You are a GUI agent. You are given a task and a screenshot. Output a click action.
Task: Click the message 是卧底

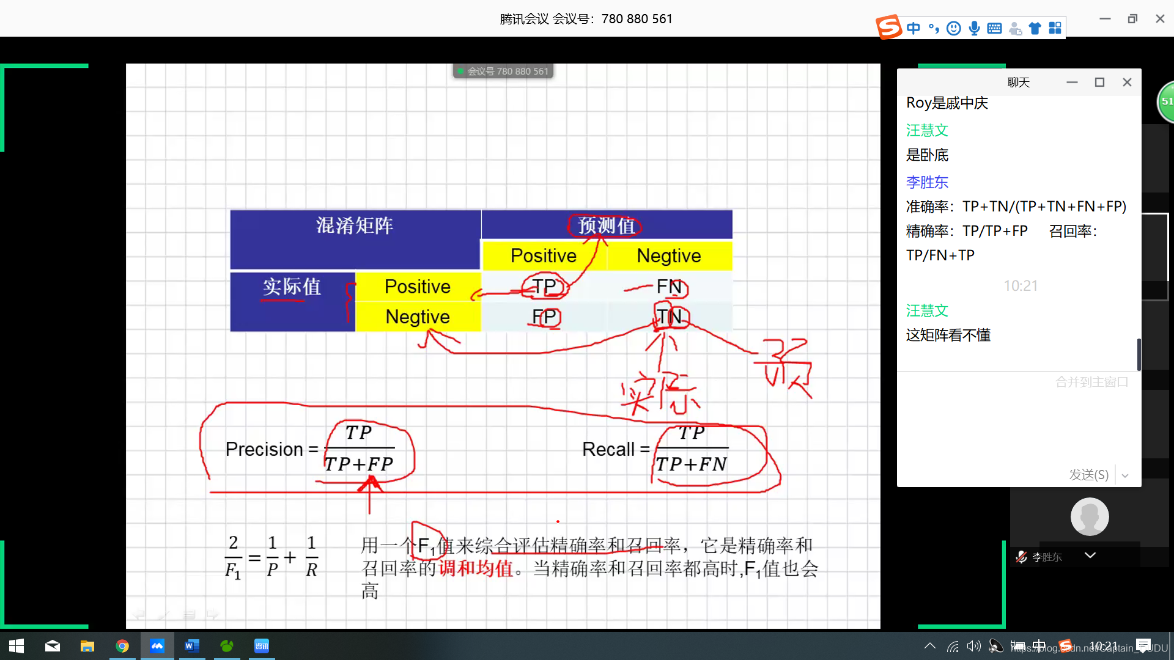point(927,155)
